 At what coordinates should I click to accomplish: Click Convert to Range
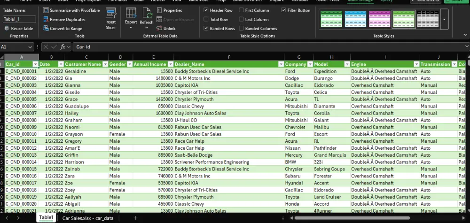point(63,29)
